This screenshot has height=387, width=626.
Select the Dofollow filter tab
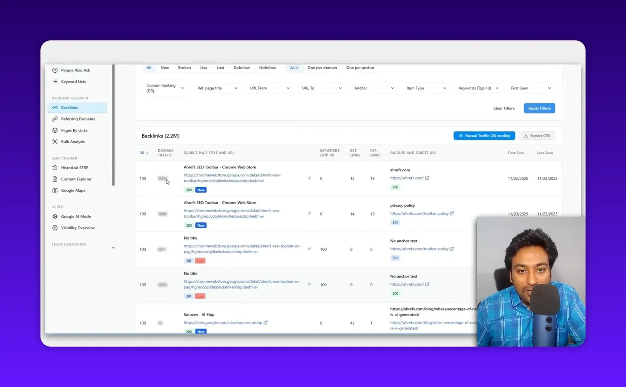coord(241,68)
